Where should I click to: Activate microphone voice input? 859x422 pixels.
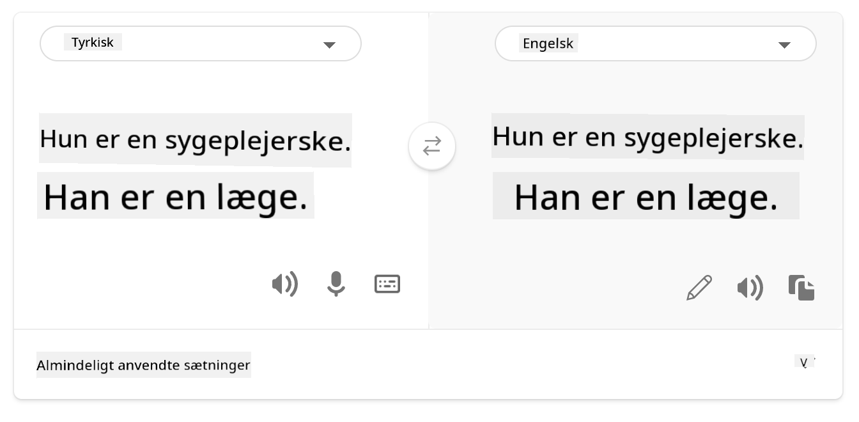click(336, 284)
